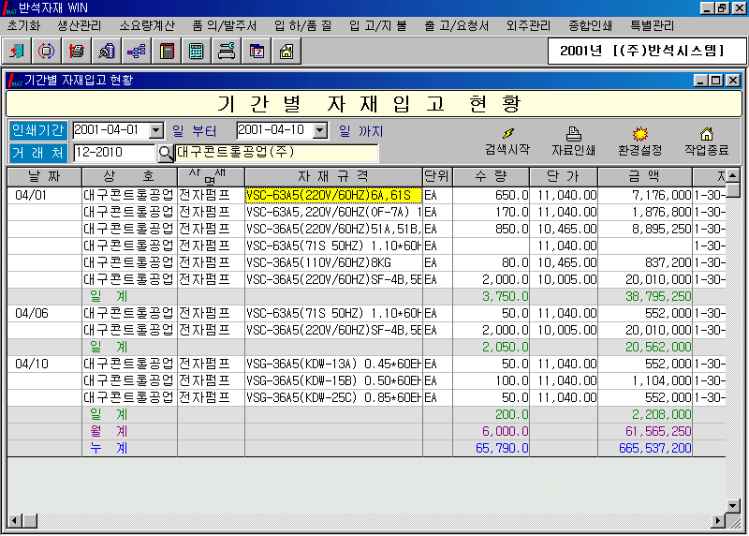Viewport: 749px width, 536px height.
Task: Click the house icon in top toolbar
Action: [x=286, y=51]
